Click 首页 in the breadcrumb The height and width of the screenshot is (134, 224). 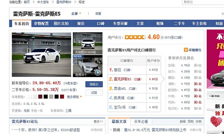pyautogui.click(x=27, y=2)
